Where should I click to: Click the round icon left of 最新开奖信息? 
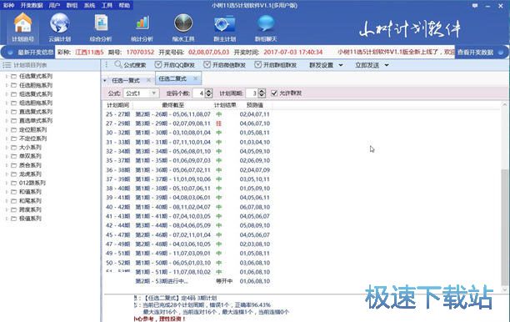[10, 53]
